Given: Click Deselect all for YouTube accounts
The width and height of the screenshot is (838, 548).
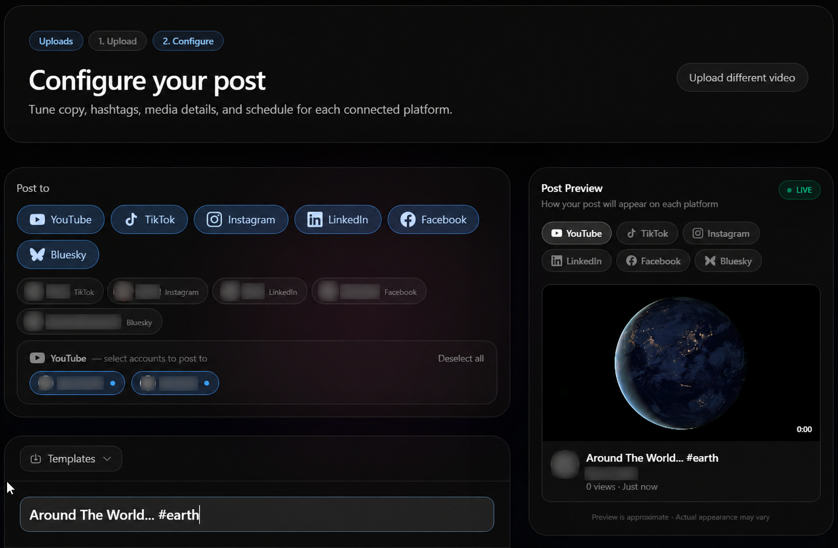Looking at the screenshot, I should (x=461, y=358).
